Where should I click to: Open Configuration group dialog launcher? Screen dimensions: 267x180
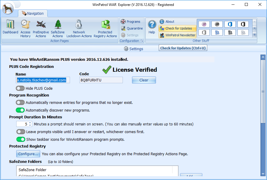pyautogui.click(x=142, y=41)
